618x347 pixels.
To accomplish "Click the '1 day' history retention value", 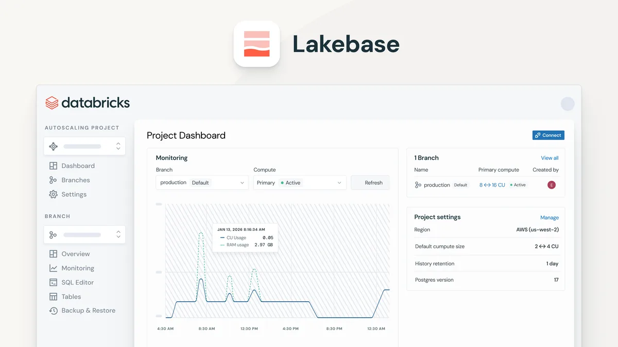I will (552, 263).
